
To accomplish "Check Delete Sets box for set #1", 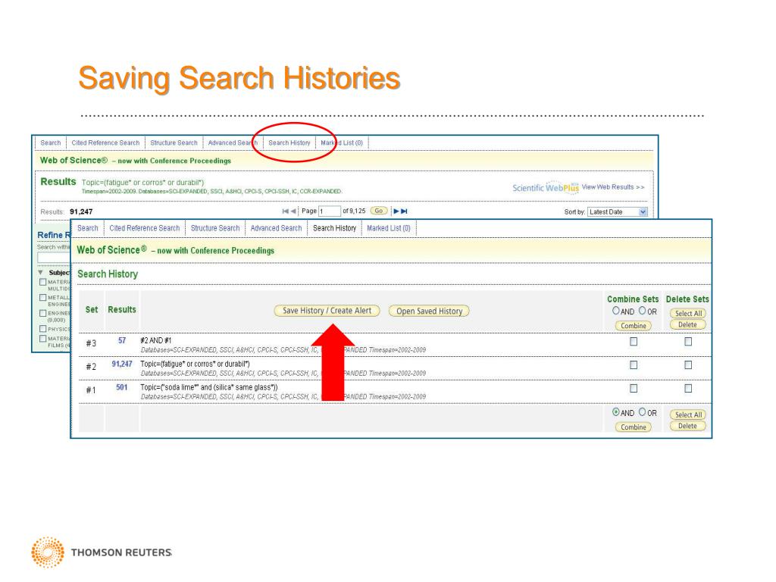I will [x=688, y=389].
